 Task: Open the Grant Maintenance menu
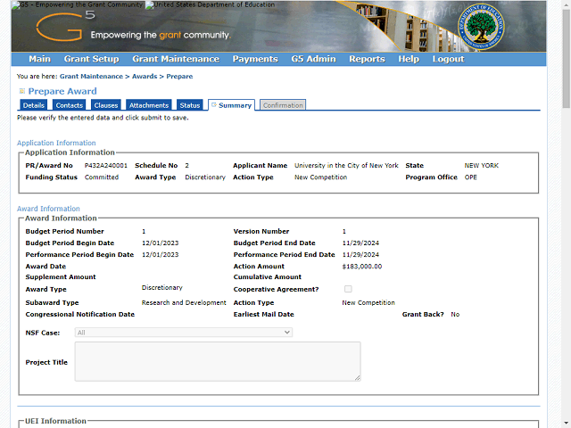[x=175, y=59]
